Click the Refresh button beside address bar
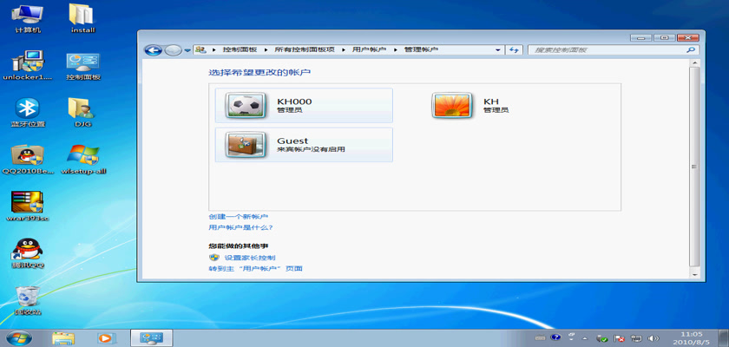 [514, 50]
